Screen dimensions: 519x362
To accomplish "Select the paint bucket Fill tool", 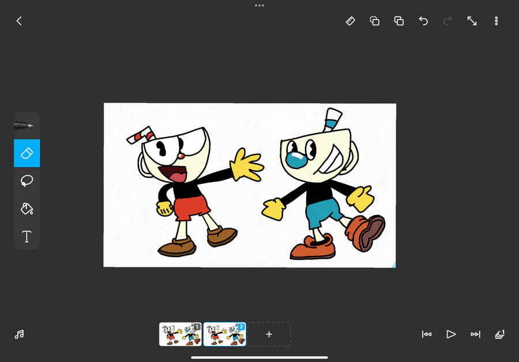I will (x=27, y=209).
